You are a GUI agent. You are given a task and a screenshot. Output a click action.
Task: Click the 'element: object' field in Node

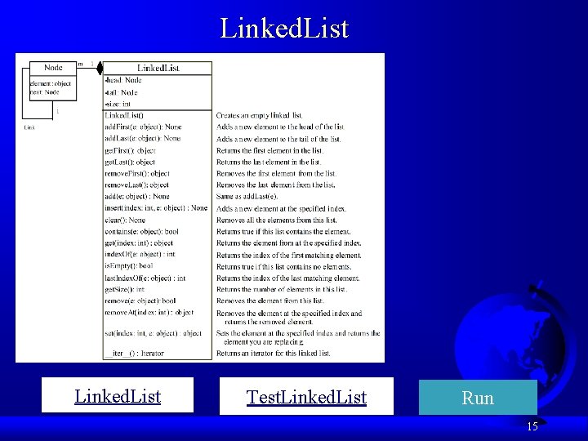pyautogui.click(x=51, y=83)
